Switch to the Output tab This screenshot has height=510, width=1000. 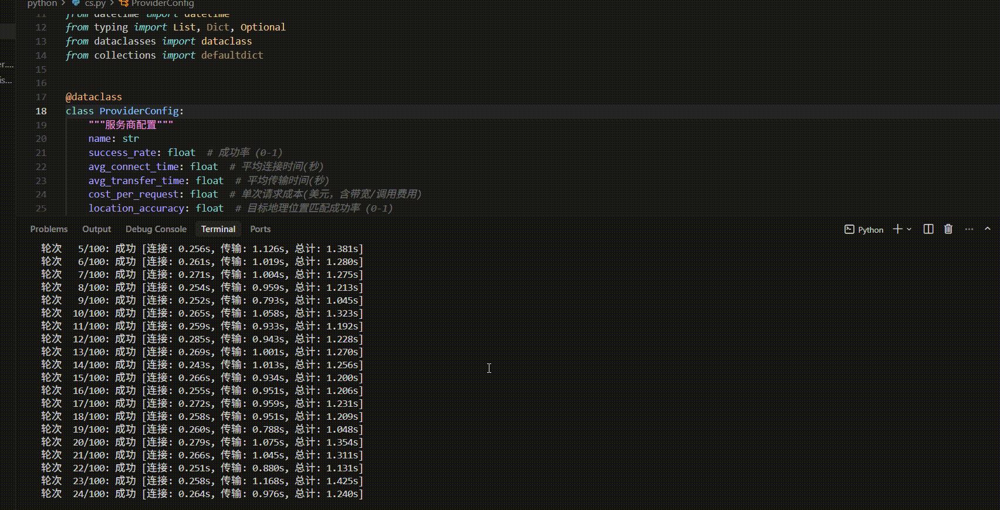96,229
